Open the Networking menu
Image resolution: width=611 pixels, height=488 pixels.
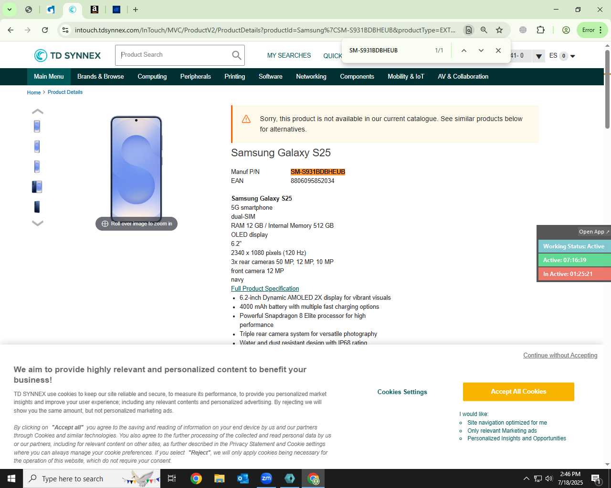coord(311,77)
